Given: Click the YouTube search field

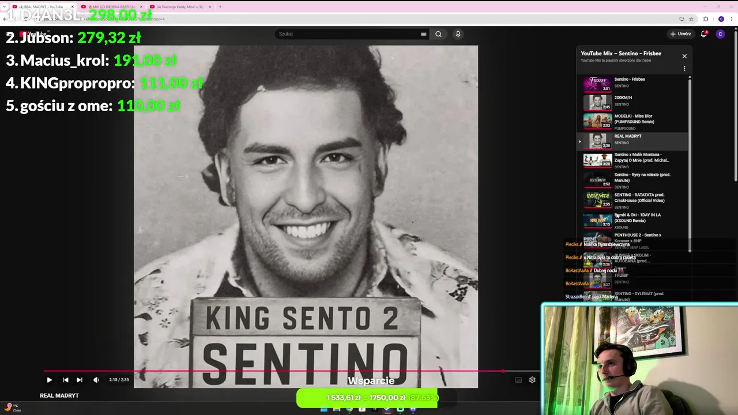Looking at the screenshot, I should pyautogui.click(x=348, y=34).
